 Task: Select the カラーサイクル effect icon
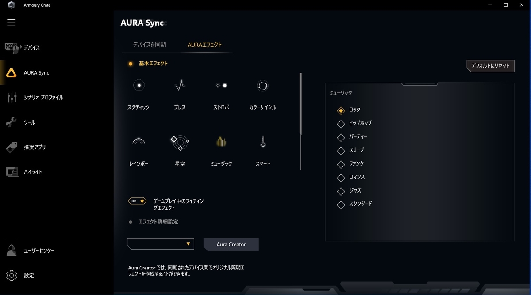click(x=262, y=85)
